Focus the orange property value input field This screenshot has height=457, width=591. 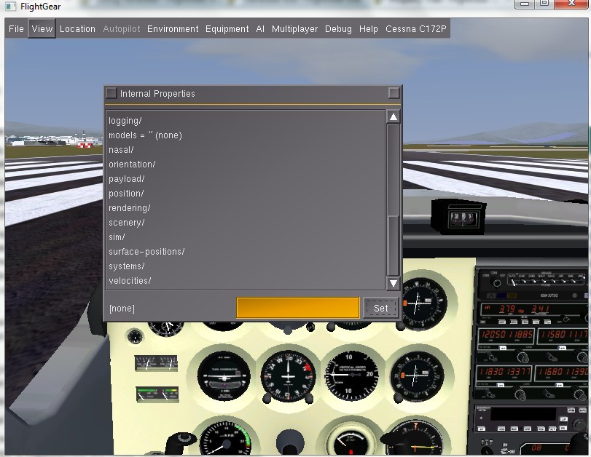click(x=298, y=308)
